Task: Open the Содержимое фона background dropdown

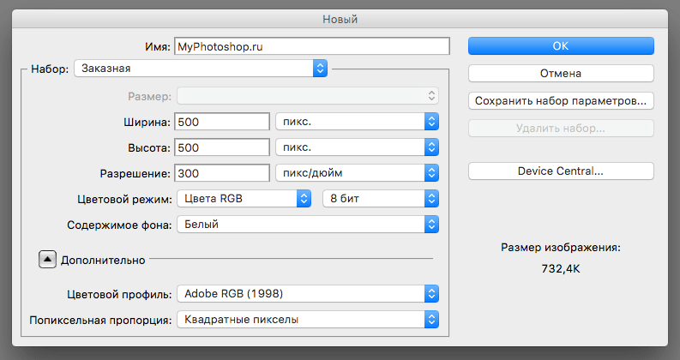Action: pyautogui.click(x=308, y=225)
